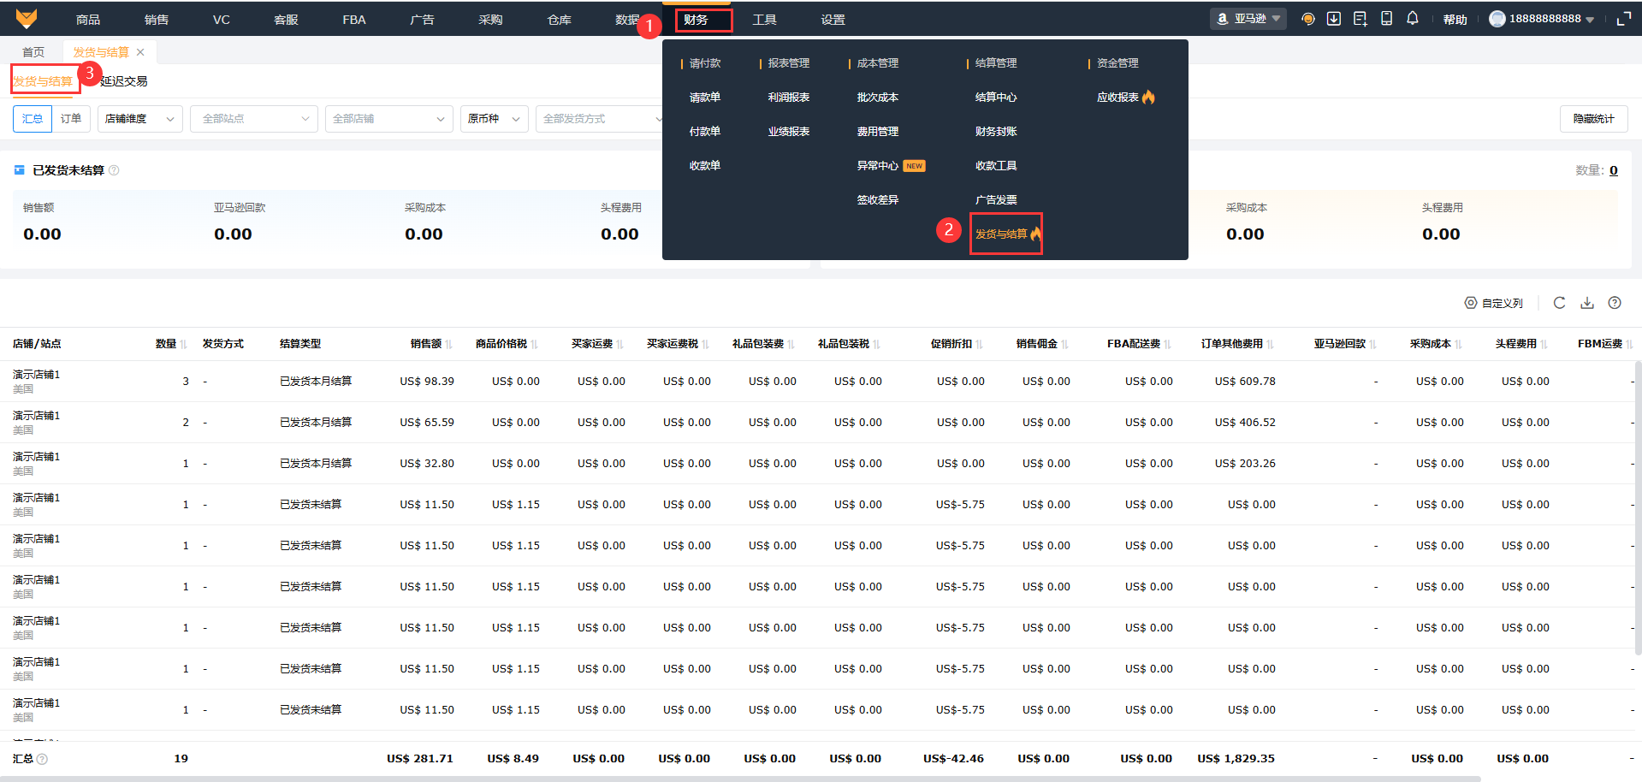Select 结算中心 from the finance menu
1642x782 pixels.
[x=996, y=98]
